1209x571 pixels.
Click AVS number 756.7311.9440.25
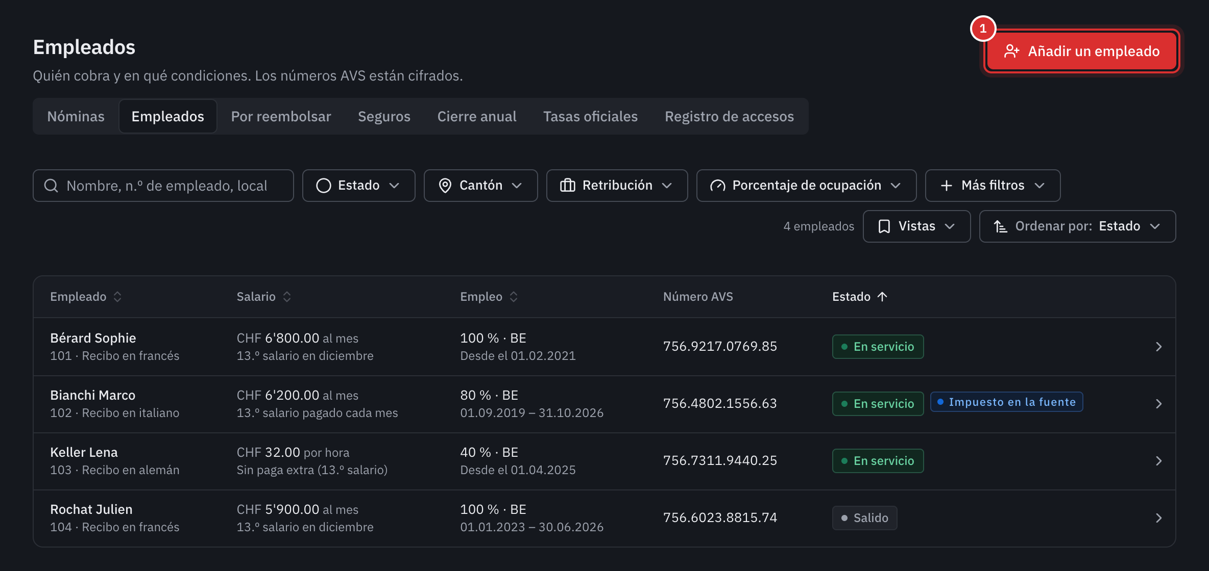[x=720, y=461]
